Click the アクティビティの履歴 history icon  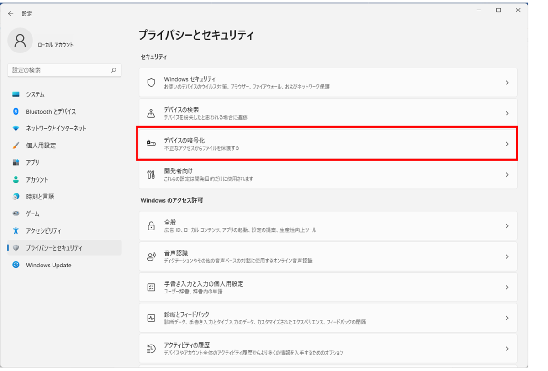coord(151,349)
